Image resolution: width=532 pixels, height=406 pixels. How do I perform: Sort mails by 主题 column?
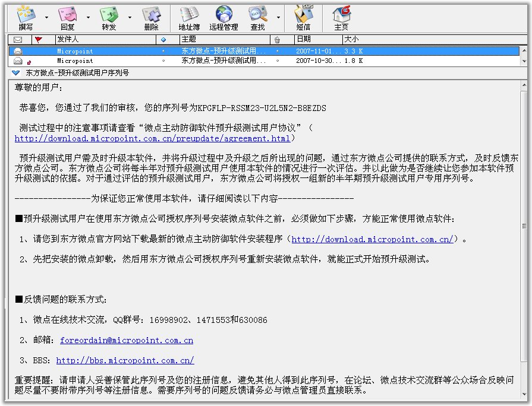click(x=225, y=40)
